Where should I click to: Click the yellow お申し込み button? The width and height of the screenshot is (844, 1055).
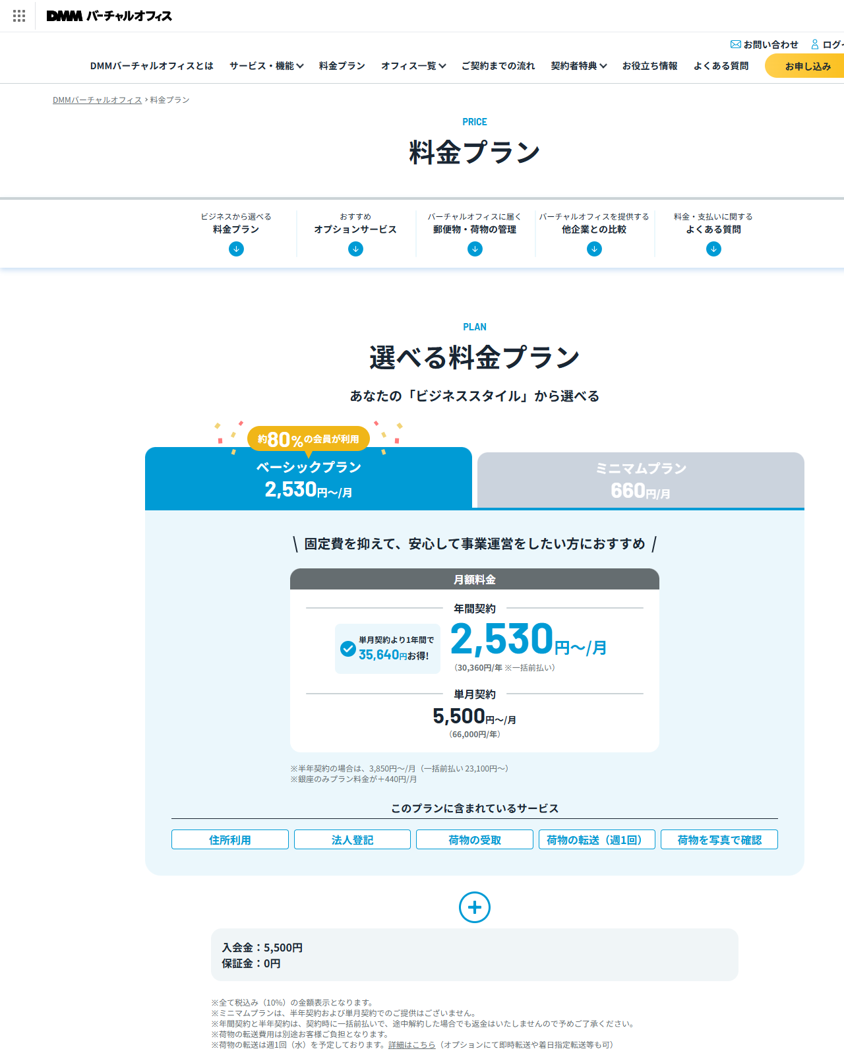804,66
